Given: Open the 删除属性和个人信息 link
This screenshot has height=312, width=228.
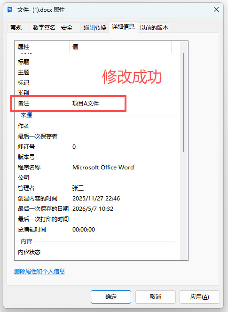Looking at the screenshot, I should point(39,272).
